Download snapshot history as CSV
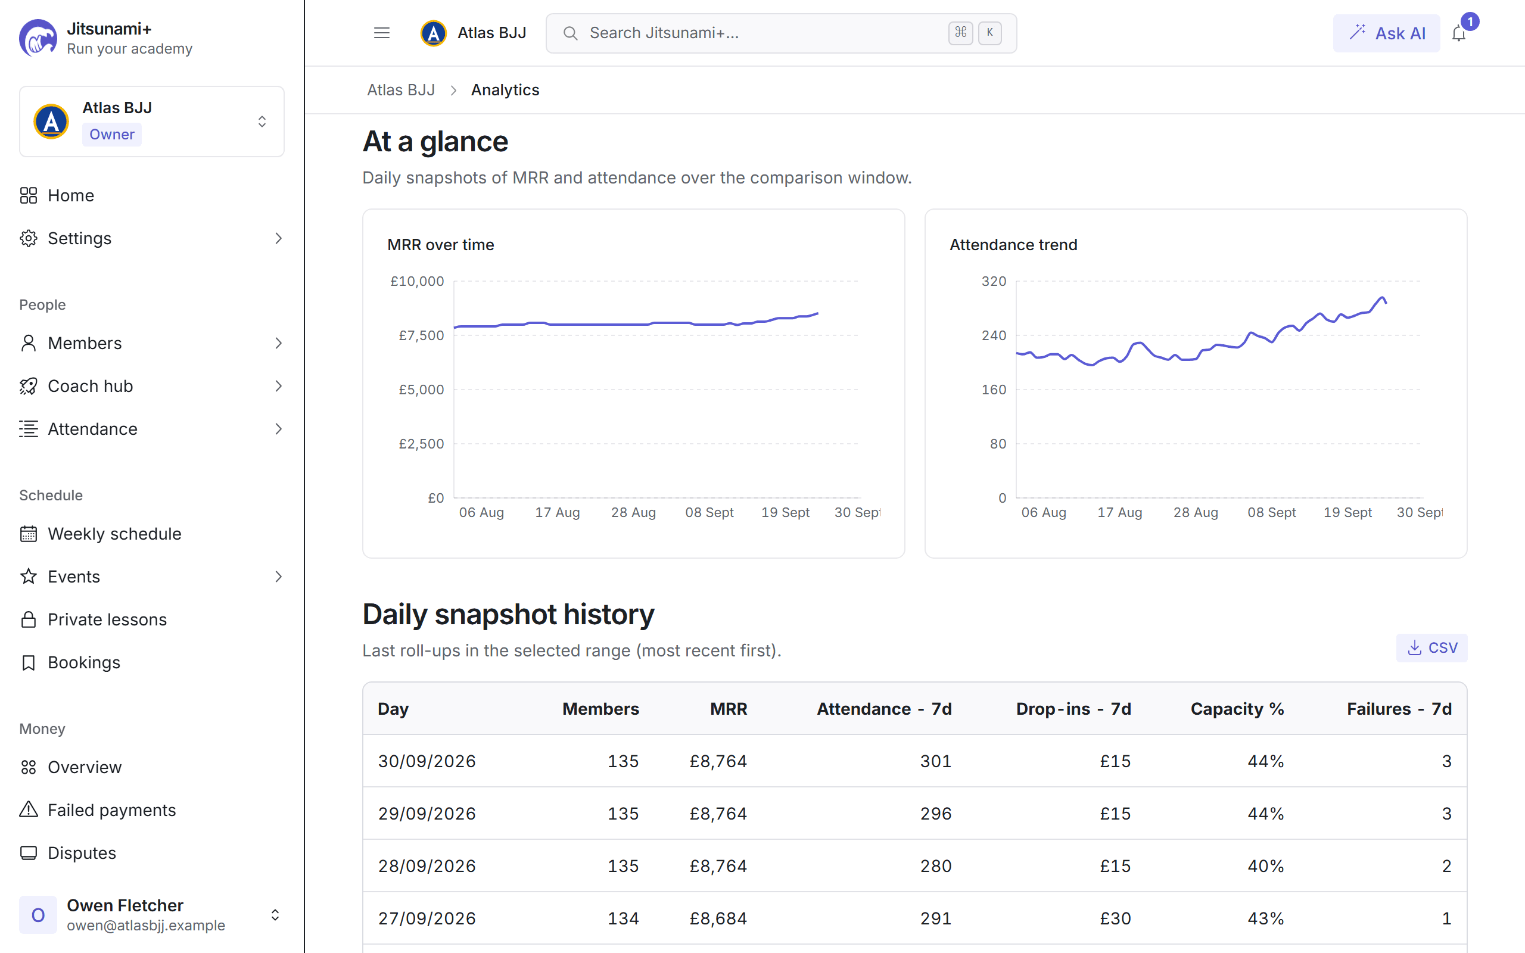 pos(1431,648)
